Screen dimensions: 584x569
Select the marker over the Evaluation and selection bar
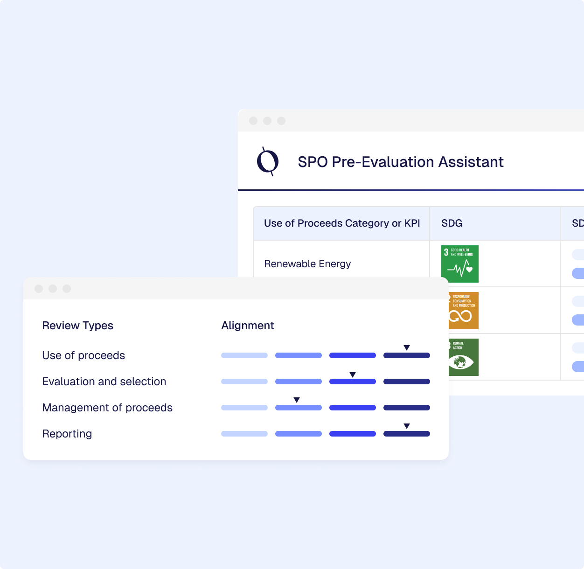point(353,374)
